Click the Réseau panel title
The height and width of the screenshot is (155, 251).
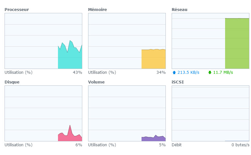click(x=179, y=10)
